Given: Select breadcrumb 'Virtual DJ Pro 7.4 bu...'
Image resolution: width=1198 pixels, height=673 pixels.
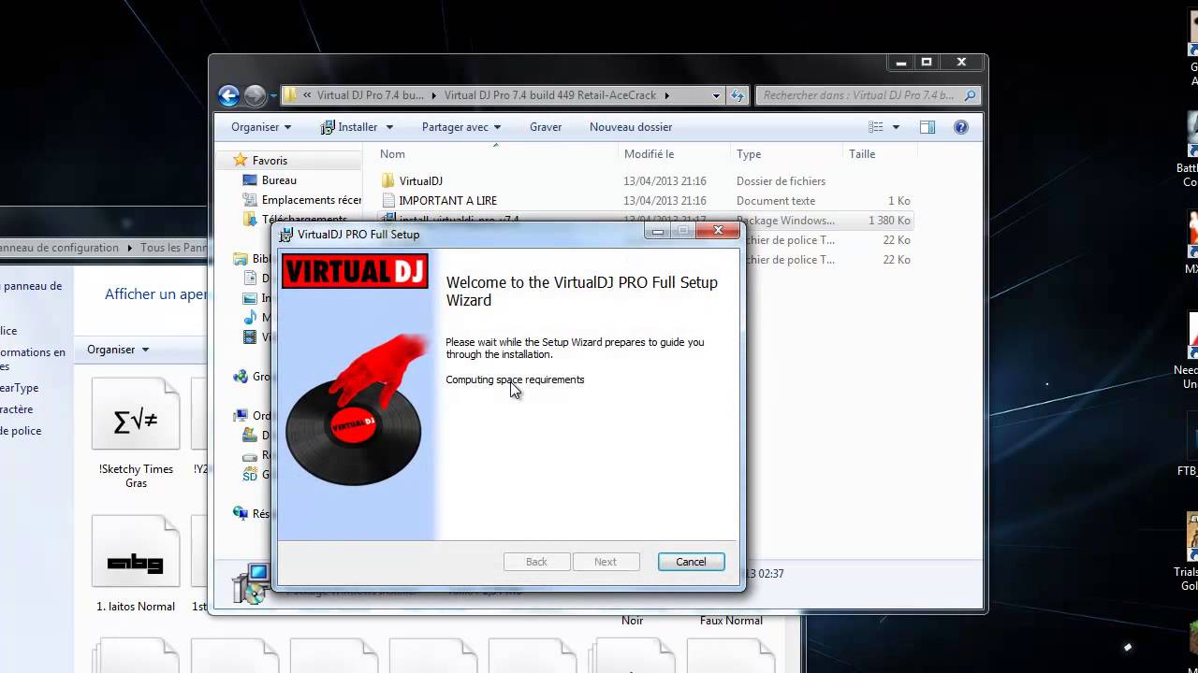Looking at the screenshot, I should pyautogui.click(x=371, y=95).
